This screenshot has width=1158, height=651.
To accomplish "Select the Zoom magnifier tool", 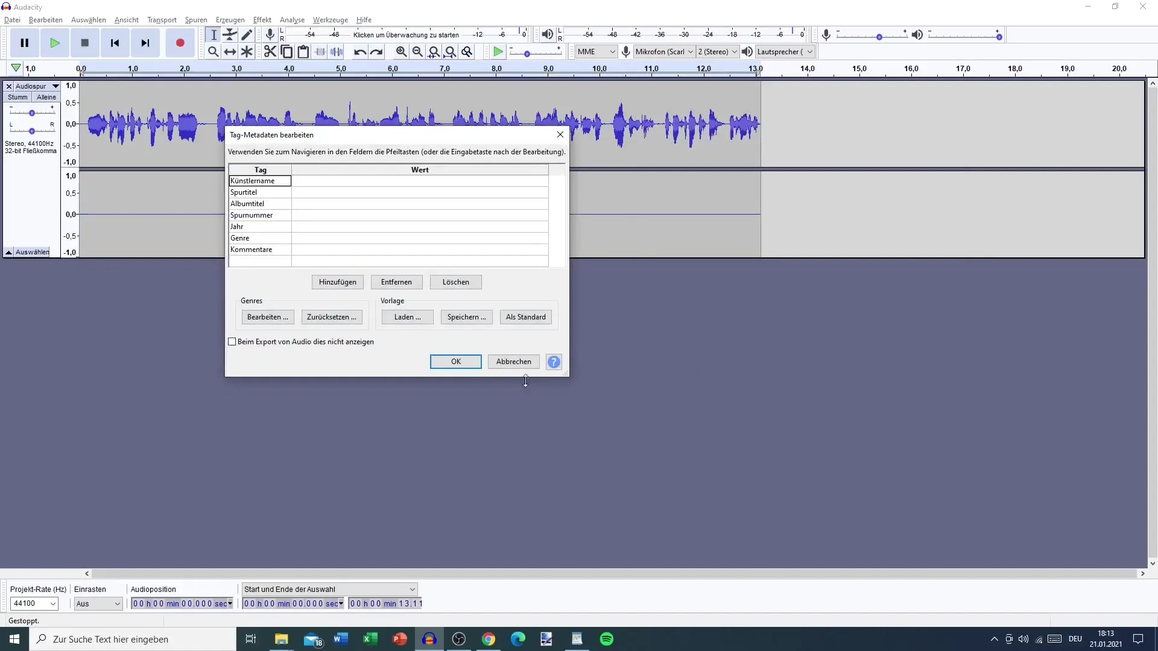I will coord(214,52).
